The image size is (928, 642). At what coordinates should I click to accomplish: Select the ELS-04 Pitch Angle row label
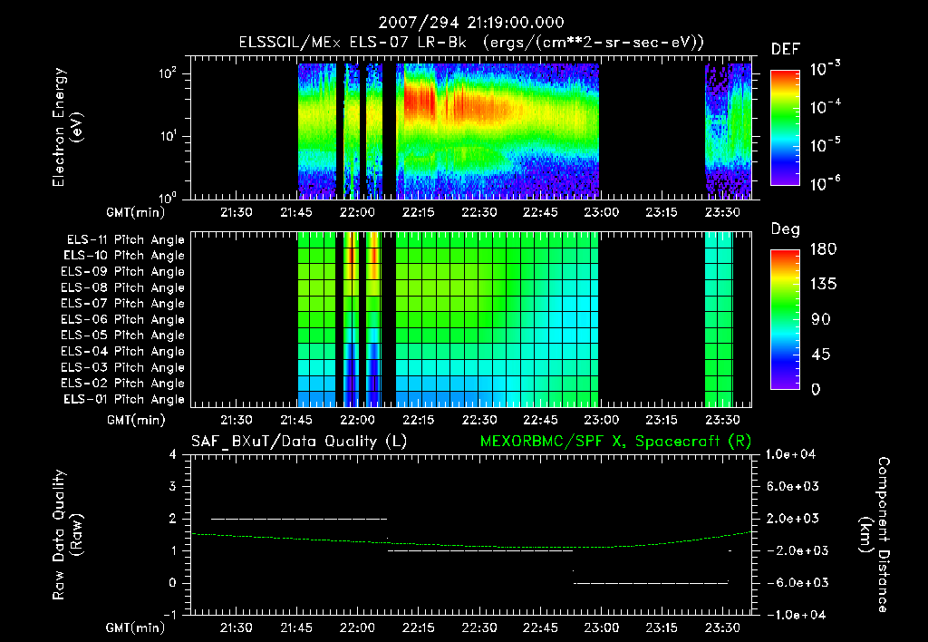pyautogui.click(x=123, y=351)
